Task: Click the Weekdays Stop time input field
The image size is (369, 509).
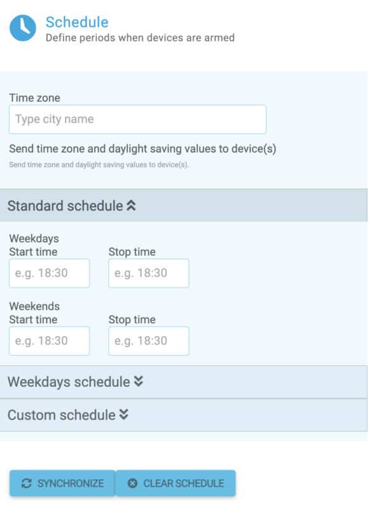Action: point(149,273)
